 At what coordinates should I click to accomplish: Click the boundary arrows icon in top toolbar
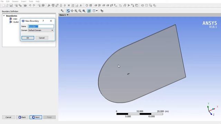pyautogui.click(x=100, y=6)
